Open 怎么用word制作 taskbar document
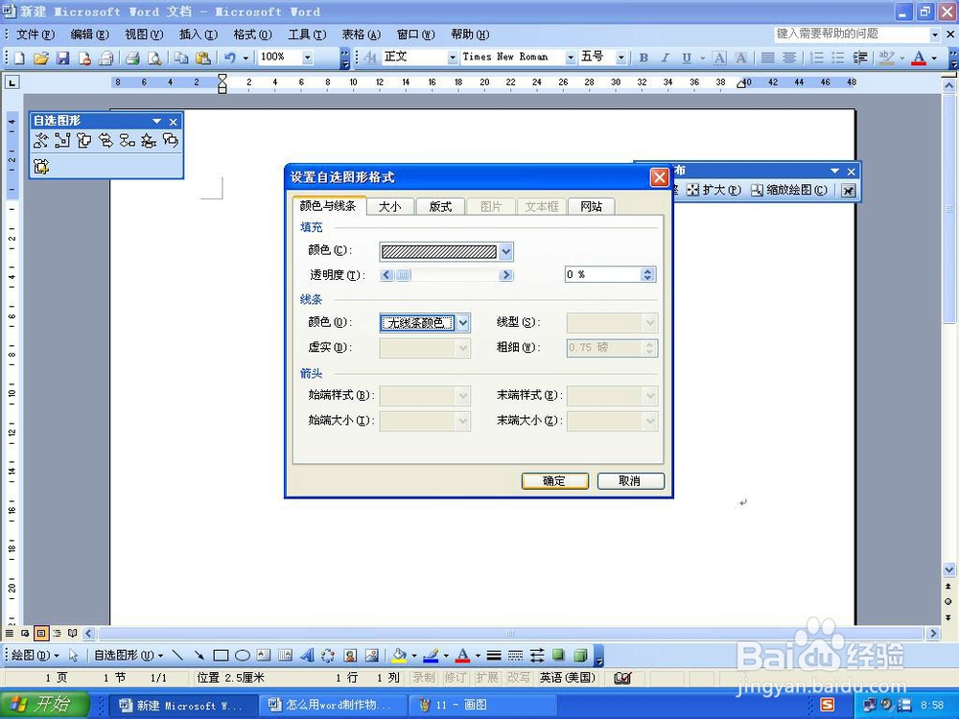Screen dimensions: 959x719 pyautogui.click(x=333, y=705)
